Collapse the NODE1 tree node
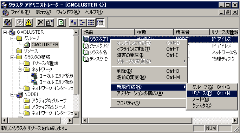 click(x=12, y=94)
